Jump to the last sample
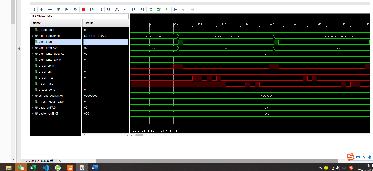The image size is (373, 171). click(142, 9)
